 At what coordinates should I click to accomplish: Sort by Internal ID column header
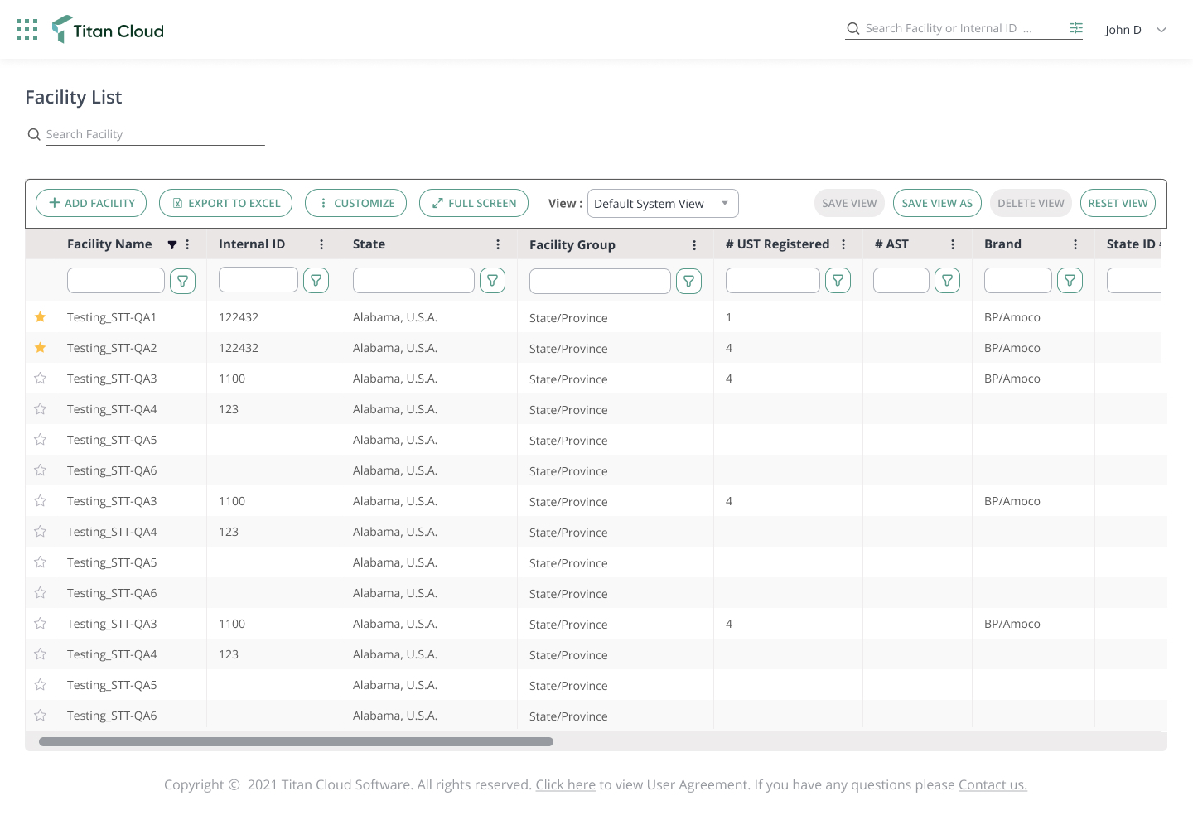click(252, 244)
